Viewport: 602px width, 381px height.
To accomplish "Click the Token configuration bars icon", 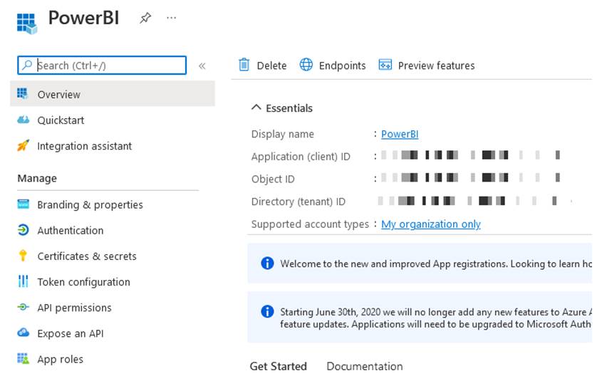I will (x=23, y=281).
